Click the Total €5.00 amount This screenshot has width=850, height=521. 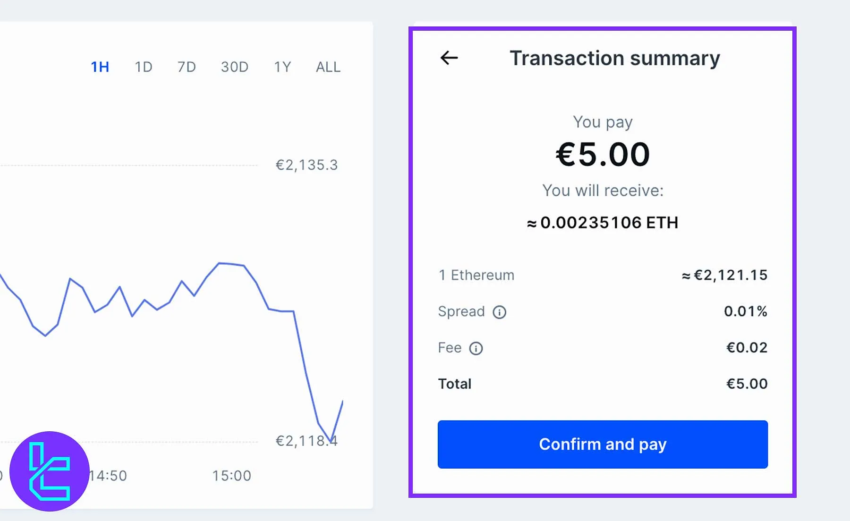pyautogui.click(x=747, y=384)
